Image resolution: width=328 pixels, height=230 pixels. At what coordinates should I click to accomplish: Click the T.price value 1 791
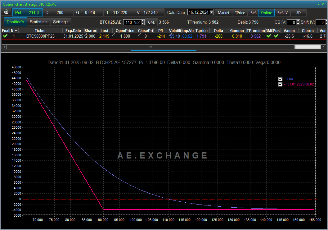[201, 36]
